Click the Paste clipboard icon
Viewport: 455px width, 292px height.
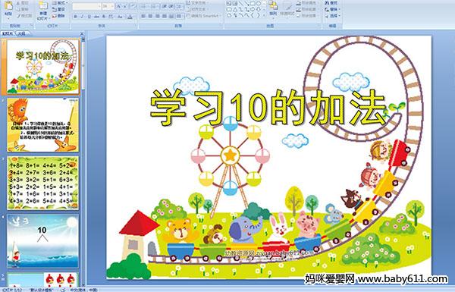[8, 6]
